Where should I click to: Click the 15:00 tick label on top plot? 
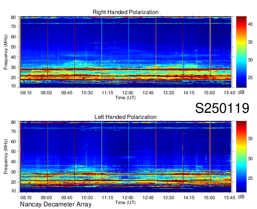coord(209,93)
